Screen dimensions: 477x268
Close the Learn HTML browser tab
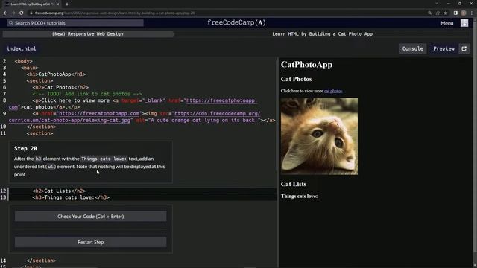57,4
